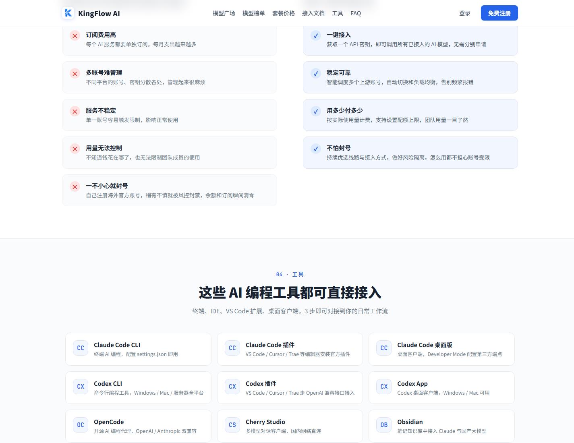574x443 pixels.
Task: Click the 免费注册 button
Action: [499, 13]
